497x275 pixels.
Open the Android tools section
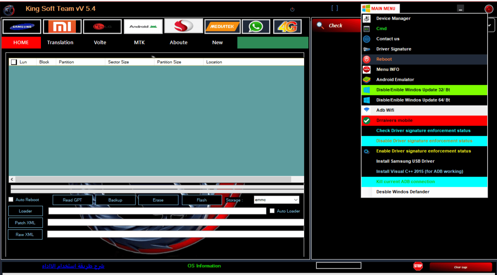tap(143, 27)
